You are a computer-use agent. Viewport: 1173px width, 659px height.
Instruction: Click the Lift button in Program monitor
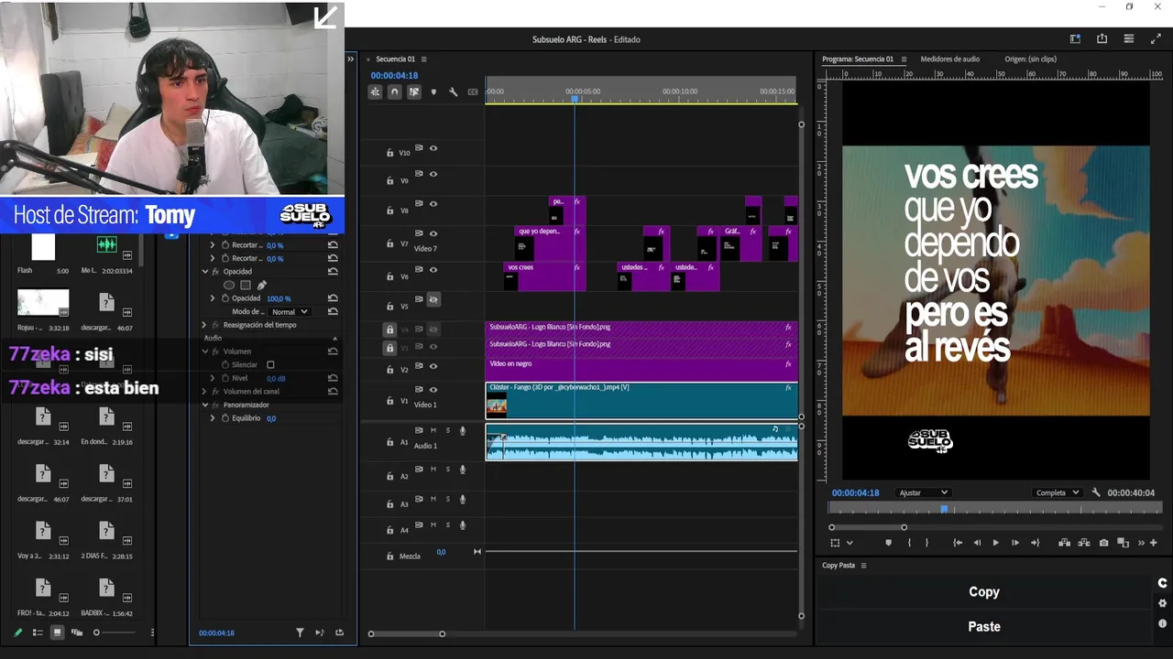[1064, 543]
